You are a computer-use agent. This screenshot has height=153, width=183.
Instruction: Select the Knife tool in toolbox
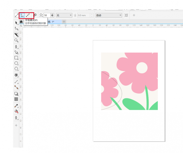click(x=16, y=35)
